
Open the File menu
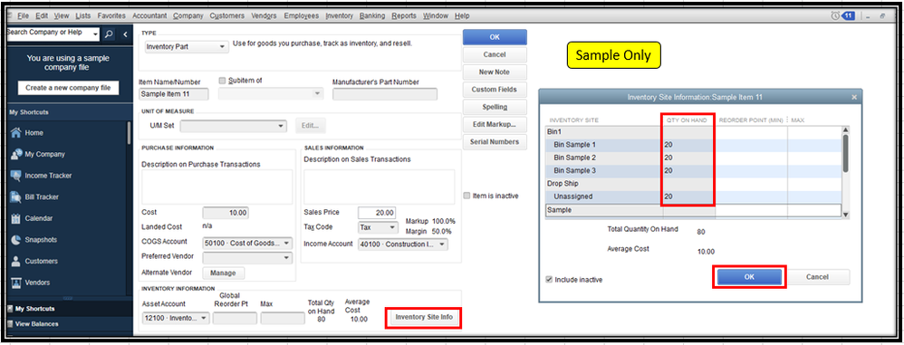(23, 15)
